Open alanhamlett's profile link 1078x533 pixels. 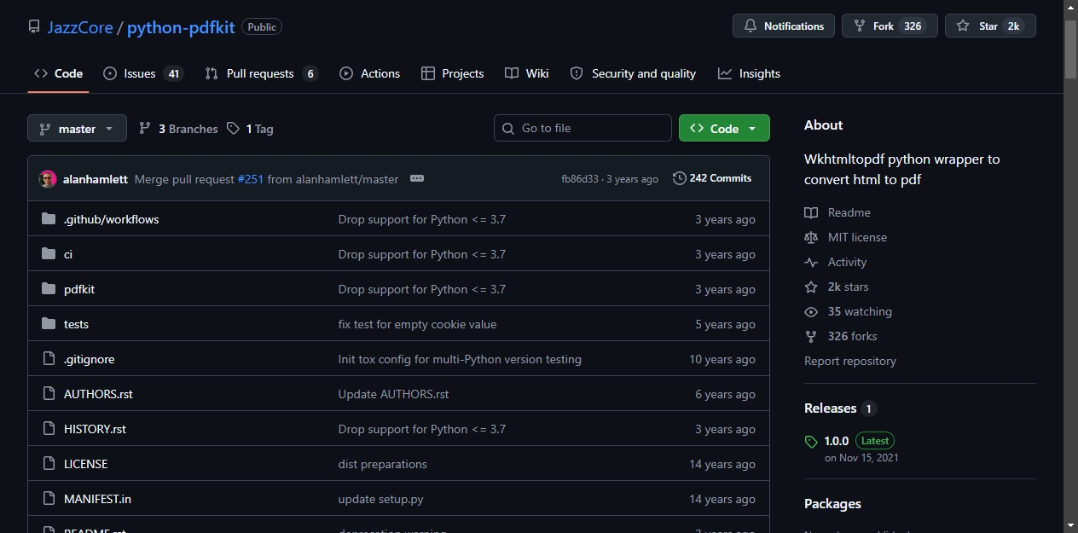tap(96, 179)
